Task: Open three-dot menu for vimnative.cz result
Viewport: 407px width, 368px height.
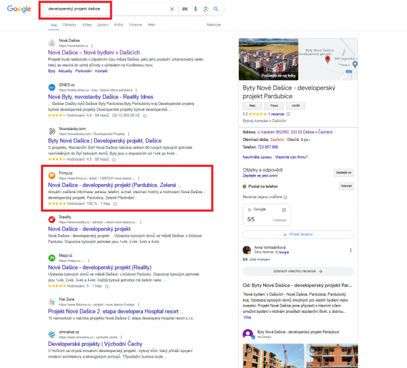Action: pyautogui.click(x=121, y=337)
